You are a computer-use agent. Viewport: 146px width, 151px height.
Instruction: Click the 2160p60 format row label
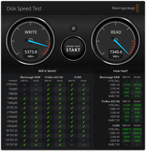pos(12,117)
